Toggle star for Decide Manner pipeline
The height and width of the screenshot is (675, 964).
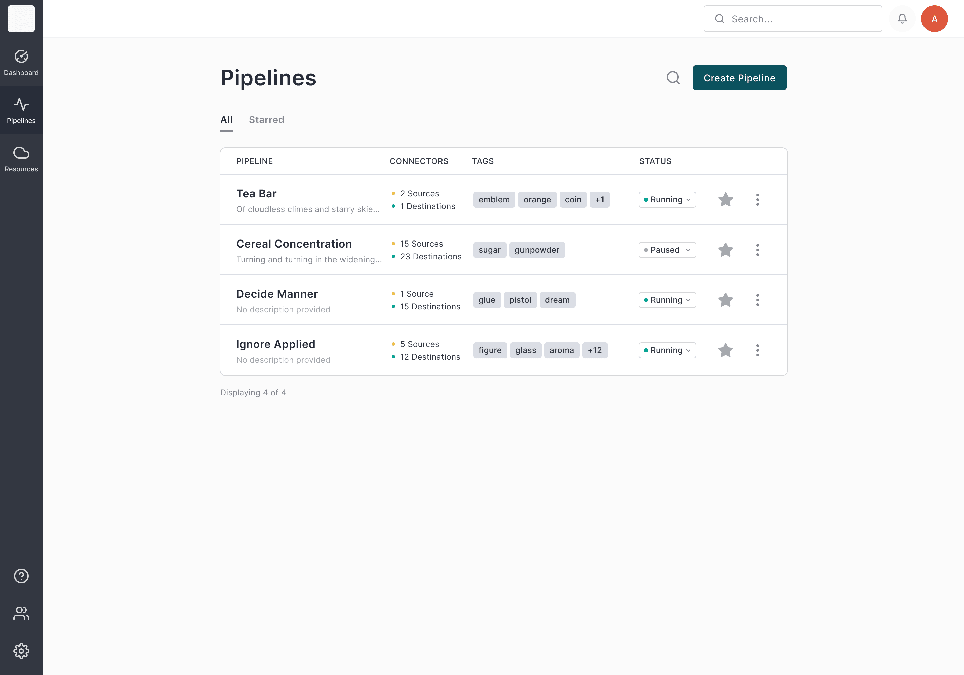coord(725,300)
